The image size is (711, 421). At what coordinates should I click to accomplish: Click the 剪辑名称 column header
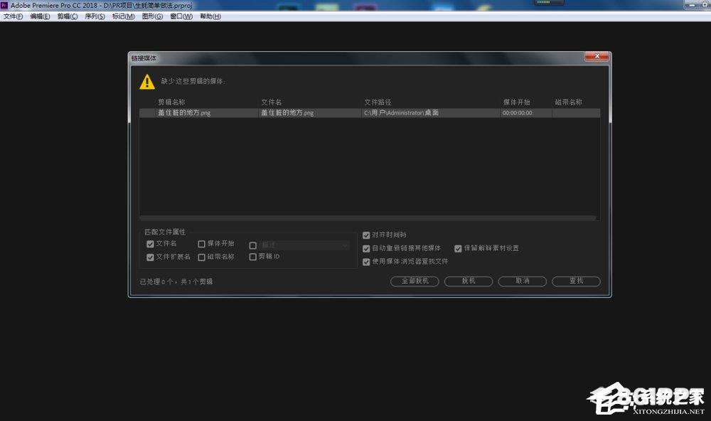point(171,102)
